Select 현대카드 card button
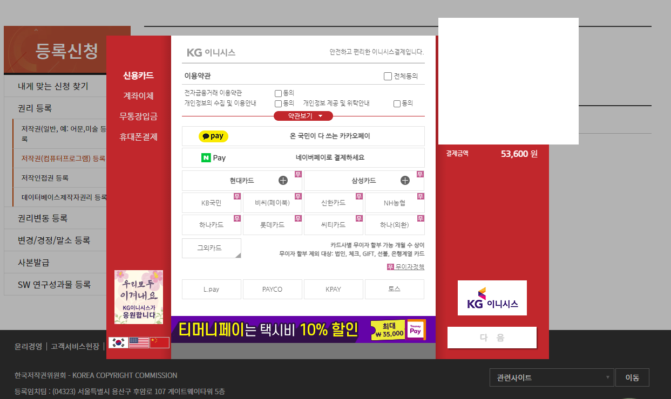 [242, 181]
